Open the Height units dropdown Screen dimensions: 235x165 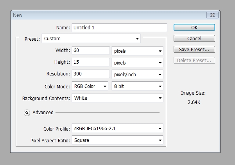point(137,63)
